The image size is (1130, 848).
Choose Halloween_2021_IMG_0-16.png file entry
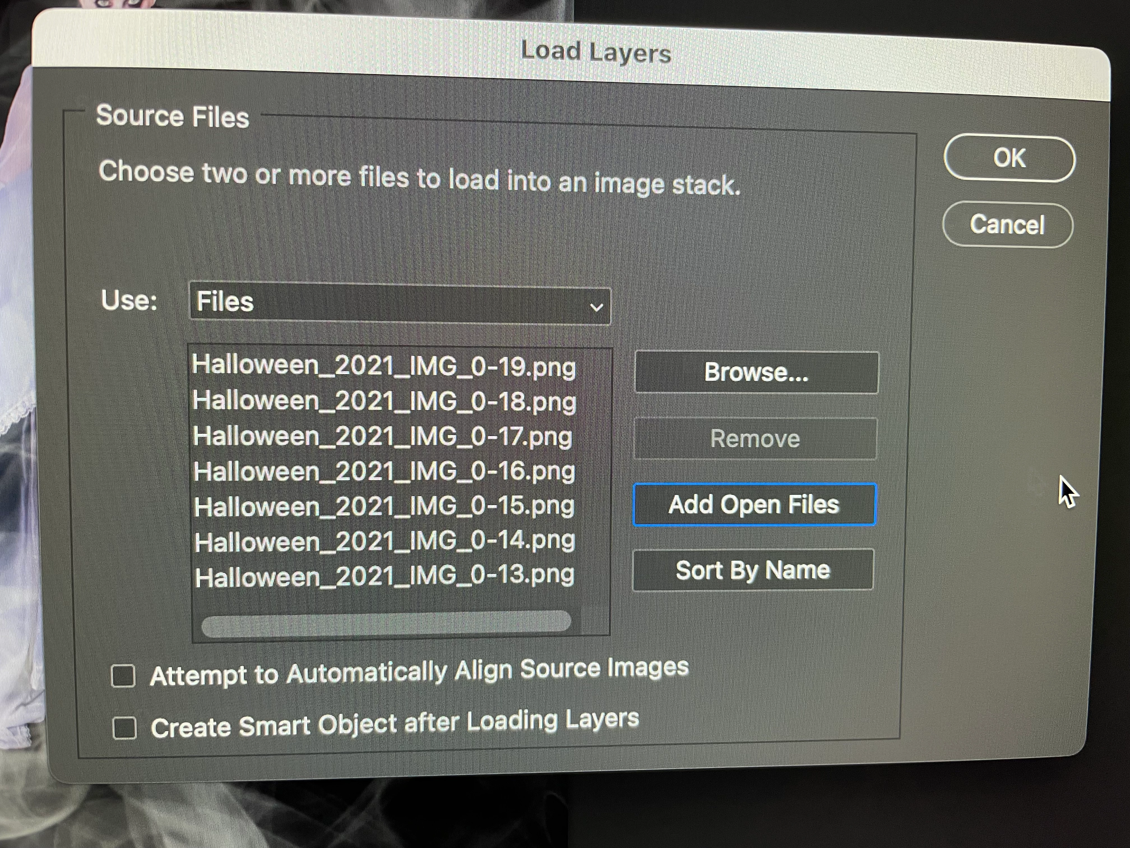(x=384, y=471)
